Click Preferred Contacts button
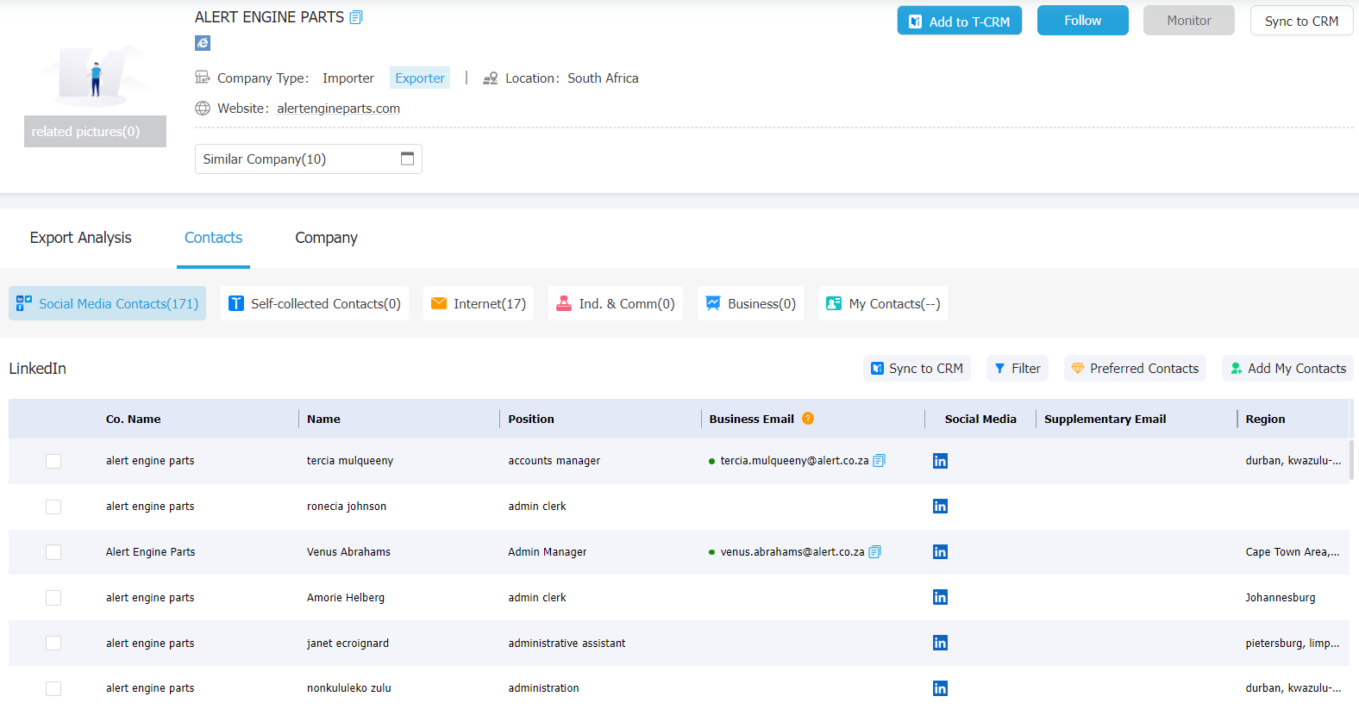Screen dimensions: 1359x709 click(x=1135, y=369)
